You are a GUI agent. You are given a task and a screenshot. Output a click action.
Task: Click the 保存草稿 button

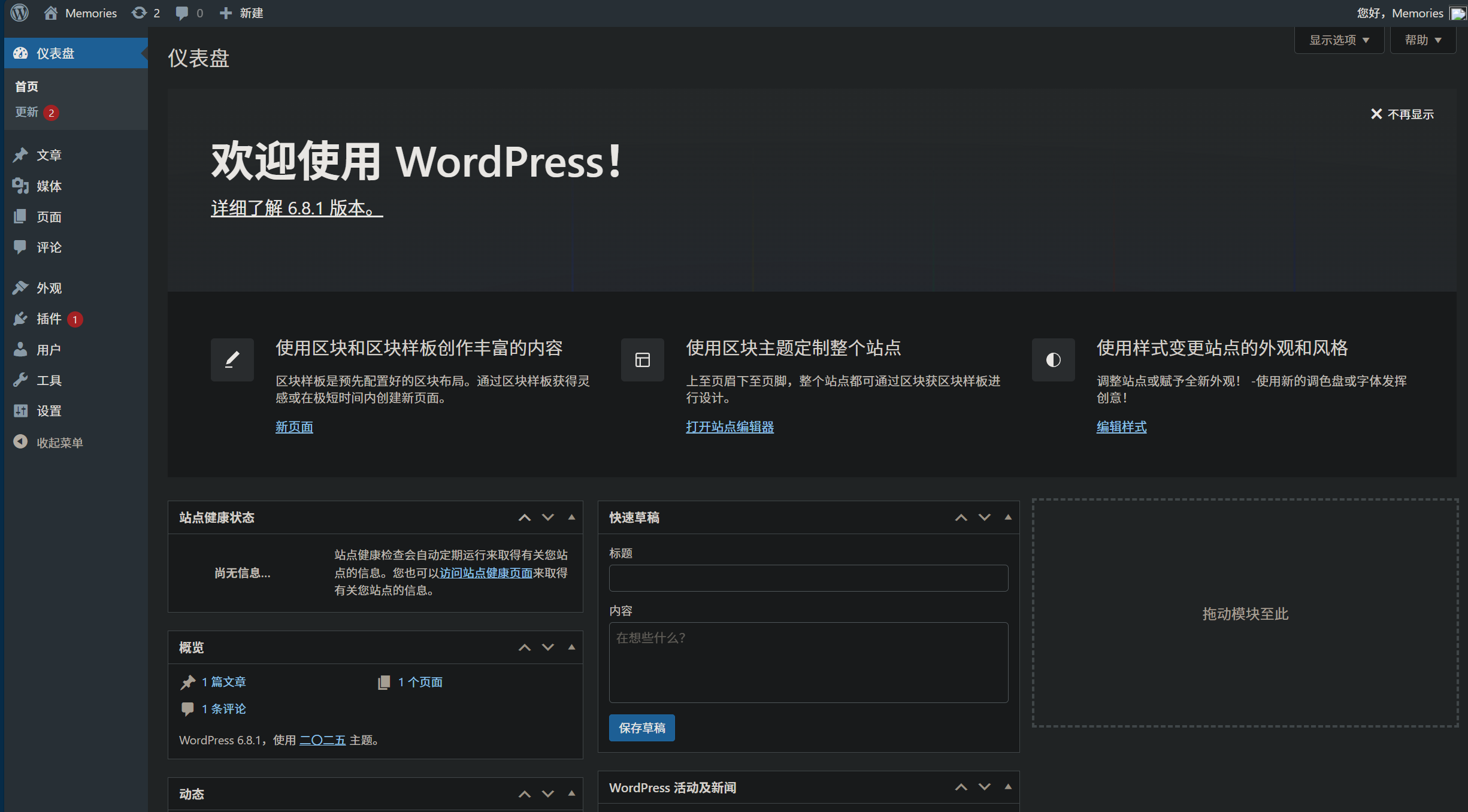point(641,728)
